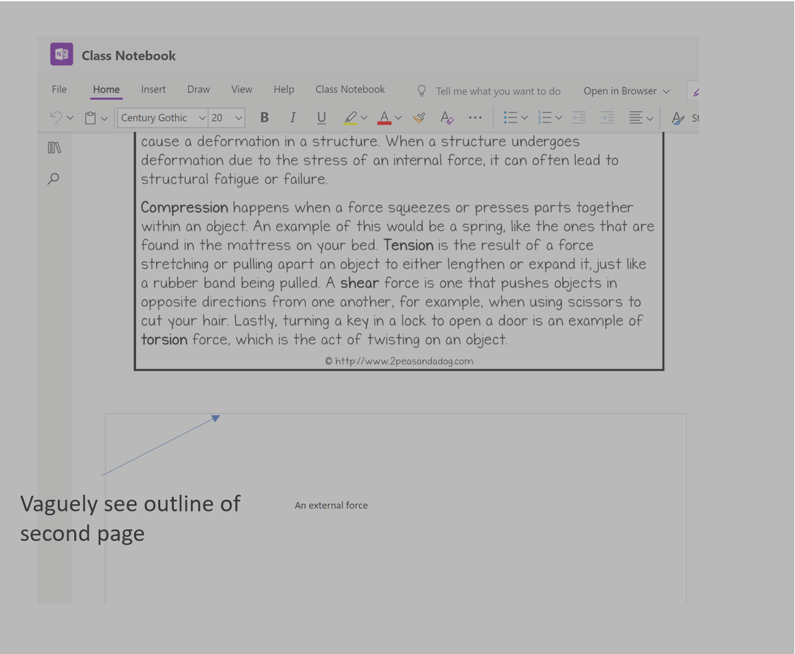The height and width of the screenshot is (654, 795).
Task: Click the Class Notebook title text
Action: 128,55
